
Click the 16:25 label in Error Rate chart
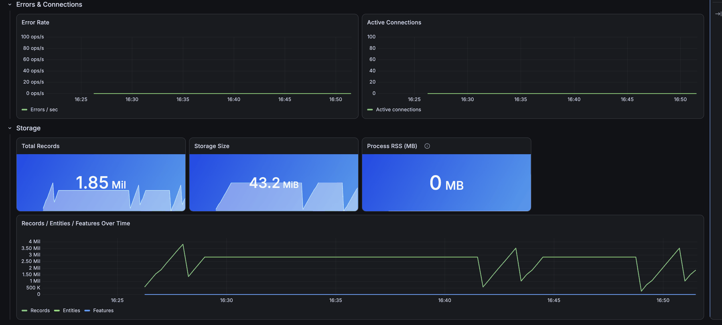click(81, 99)
